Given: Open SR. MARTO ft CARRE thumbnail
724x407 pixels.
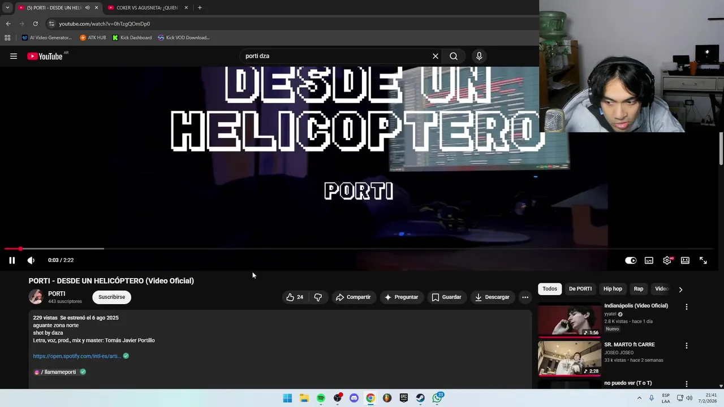Looking at the screenshot, I should click(569, 359).
